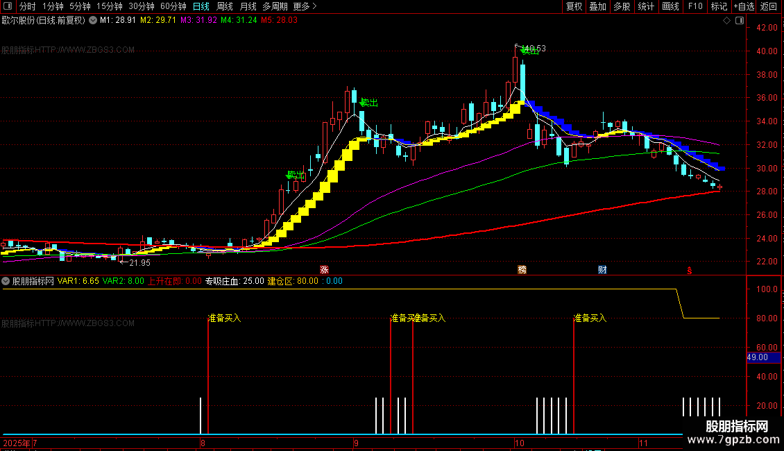Add stock via +自选 button
Image resolution: width=784 pixels, height=451 pixels.
tap(744, 6)
